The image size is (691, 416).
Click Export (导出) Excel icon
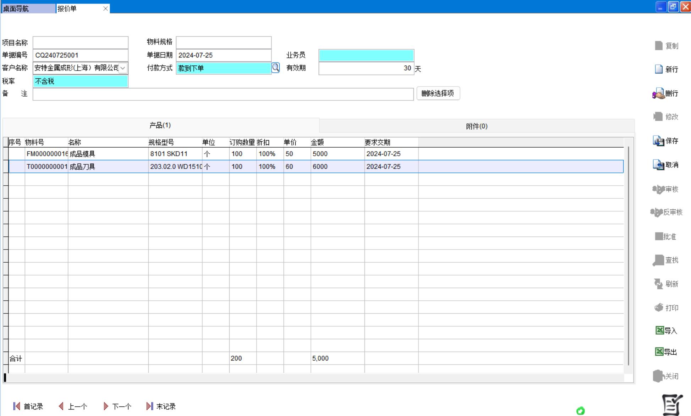click(x=659, y=352)
